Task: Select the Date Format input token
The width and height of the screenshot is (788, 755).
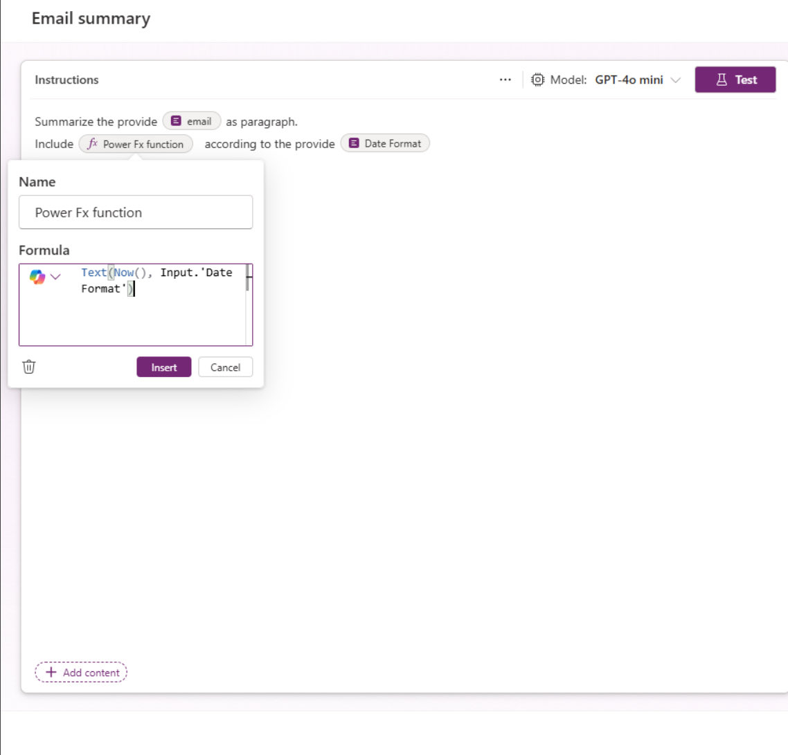Action: [x=384, y=143]
